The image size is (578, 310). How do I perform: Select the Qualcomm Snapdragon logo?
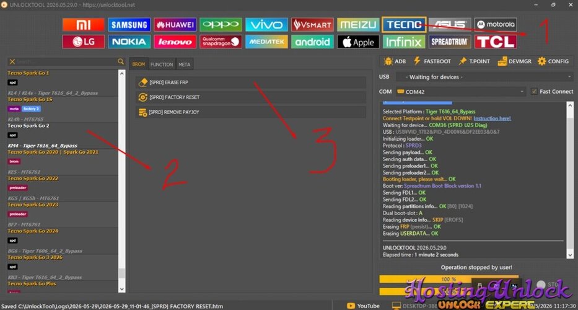pyautogui.click(x=221, y=42)
